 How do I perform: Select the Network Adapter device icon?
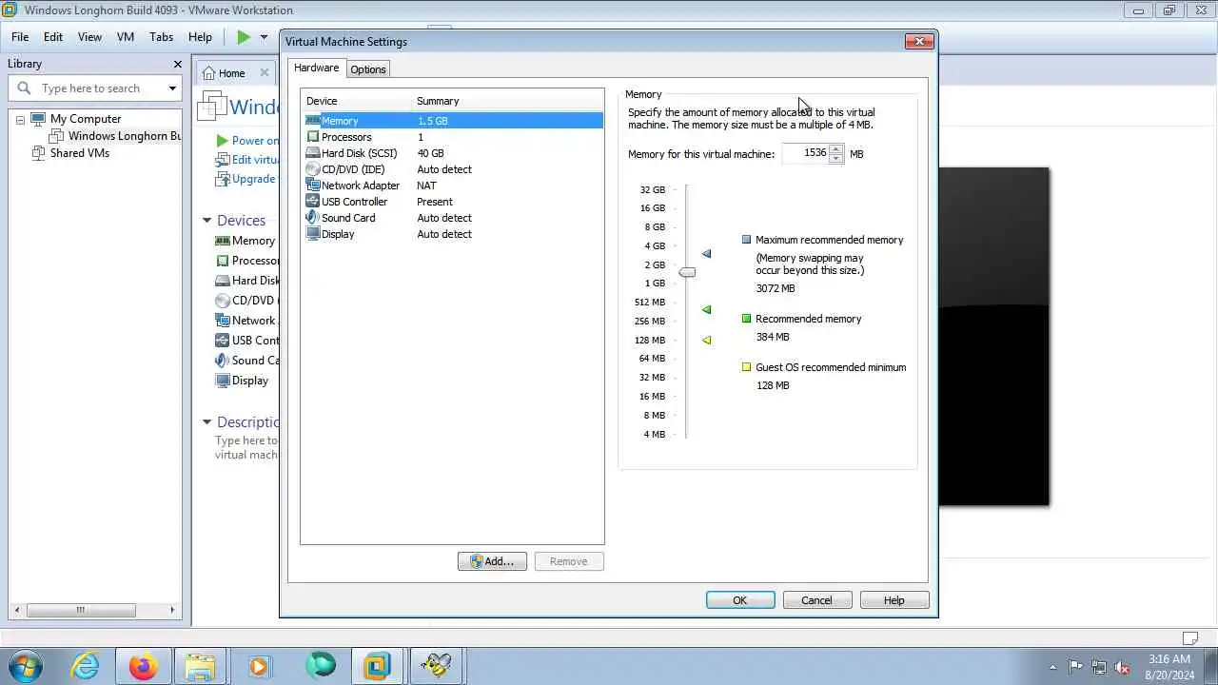click(x=313, y=186)
